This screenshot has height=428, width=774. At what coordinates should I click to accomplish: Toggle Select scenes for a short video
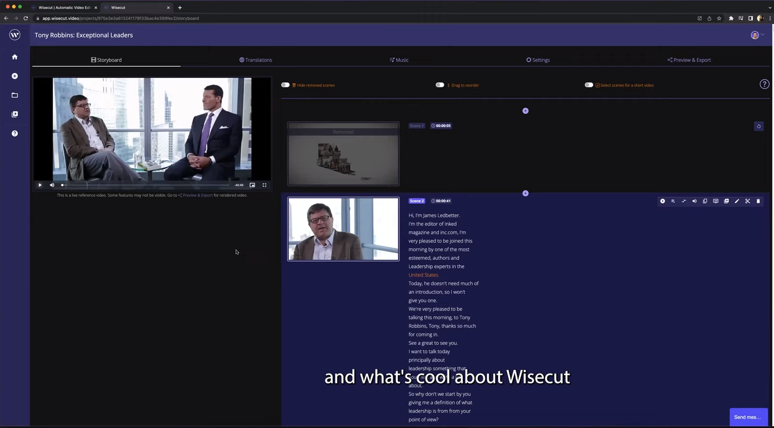tap(588, 85)
